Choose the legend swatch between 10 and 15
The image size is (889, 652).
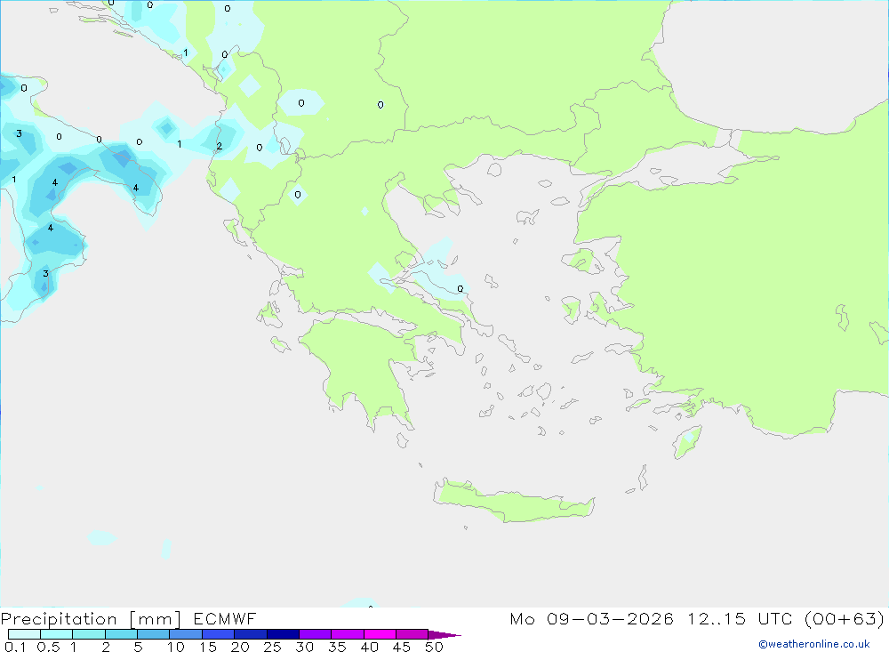tap(186, 634)
